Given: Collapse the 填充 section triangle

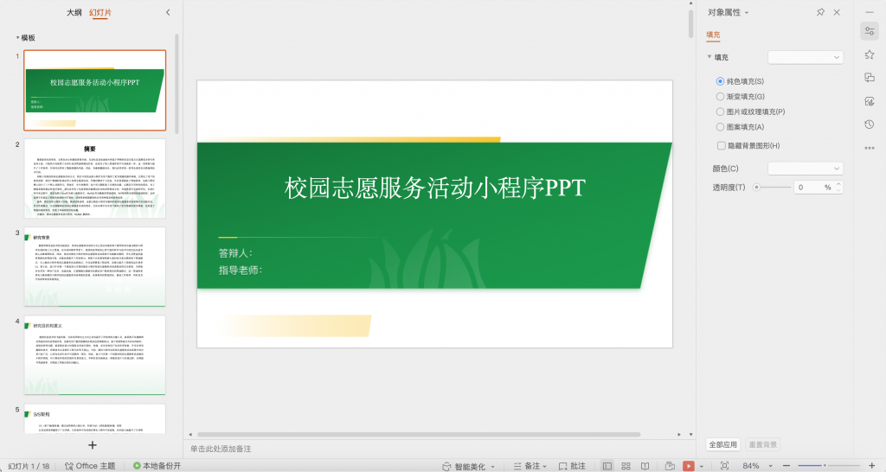Looking at the screenshot, I should click(709, 57).
